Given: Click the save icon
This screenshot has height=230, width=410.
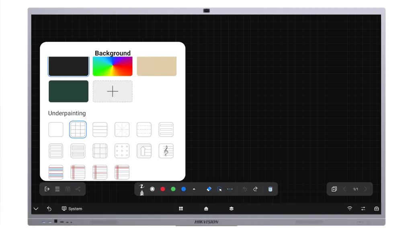Looking at the screenshot, I should point(68,189).
